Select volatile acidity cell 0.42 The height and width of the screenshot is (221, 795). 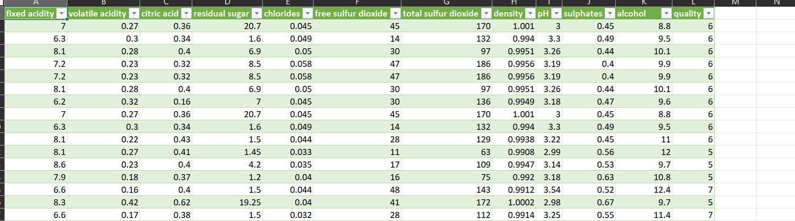104,202
